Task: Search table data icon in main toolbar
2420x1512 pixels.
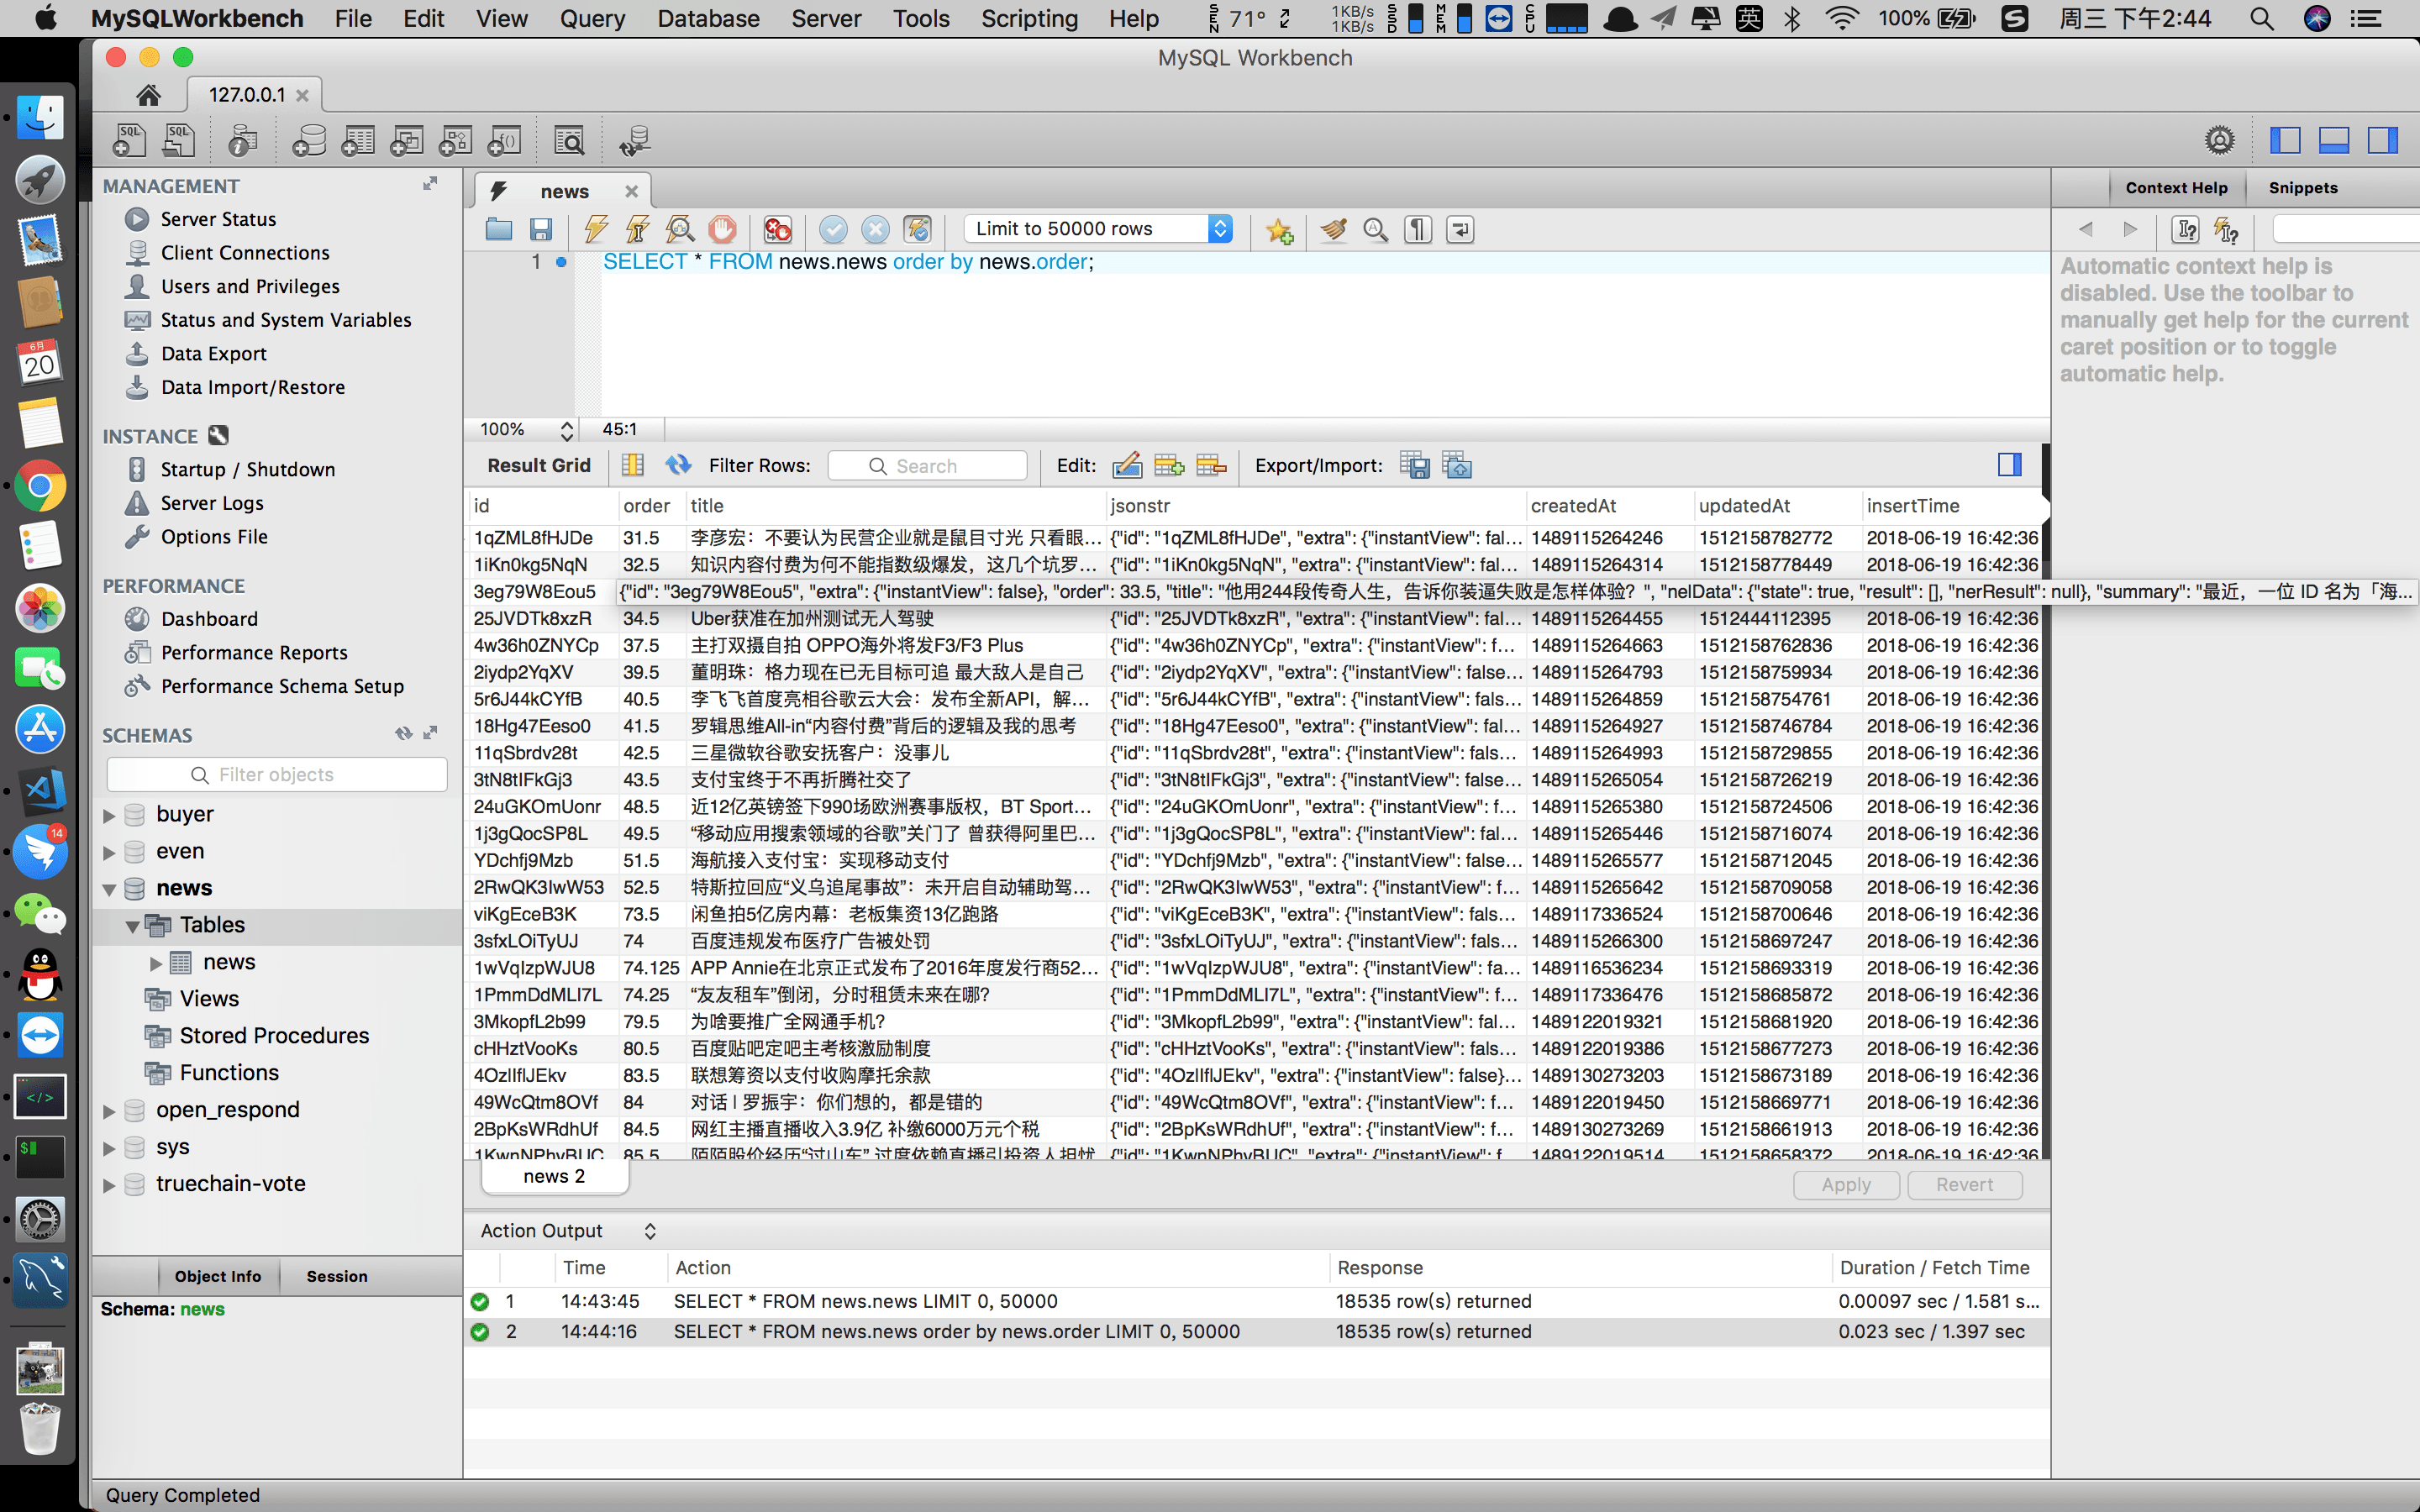Action: pos(569,141)
